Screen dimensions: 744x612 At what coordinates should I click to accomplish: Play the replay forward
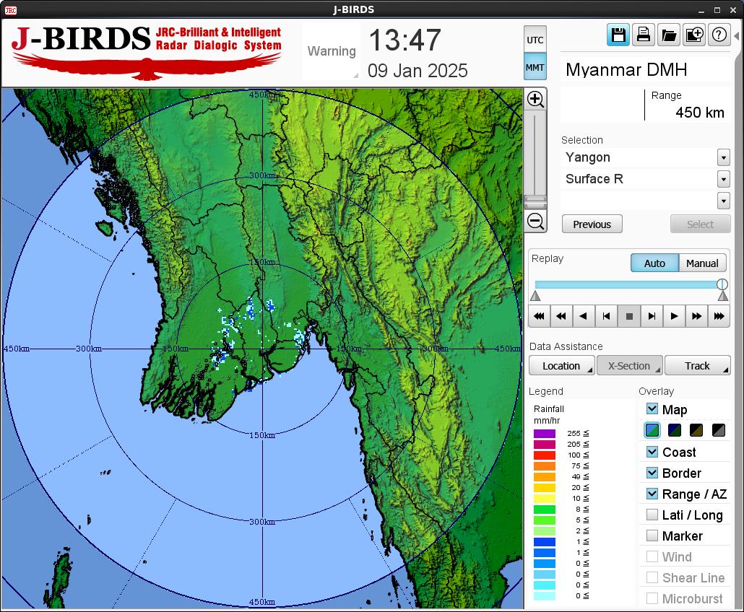[x=674, y=316]
